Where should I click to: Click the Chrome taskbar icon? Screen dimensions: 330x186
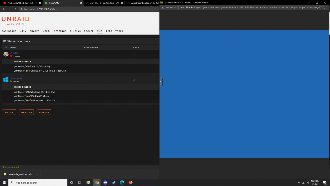tap(97, 183)
